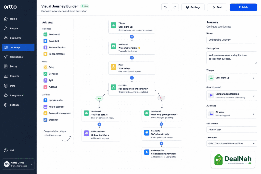The image size is (261, 174).
Task: Click All users audience icon
Action: (211, 114)
